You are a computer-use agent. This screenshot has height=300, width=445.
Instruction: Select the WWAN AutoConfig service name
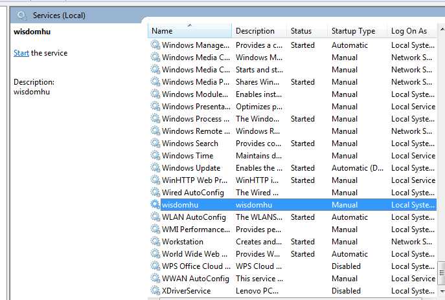point(195,279)
